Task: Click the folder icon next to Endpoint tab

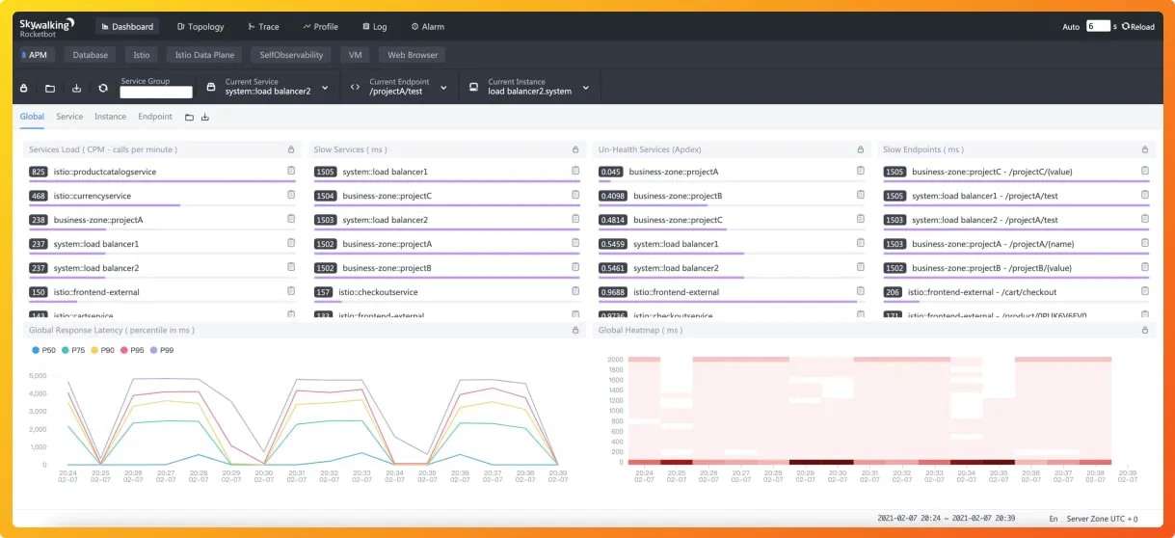Action: (x=189, y=117)
